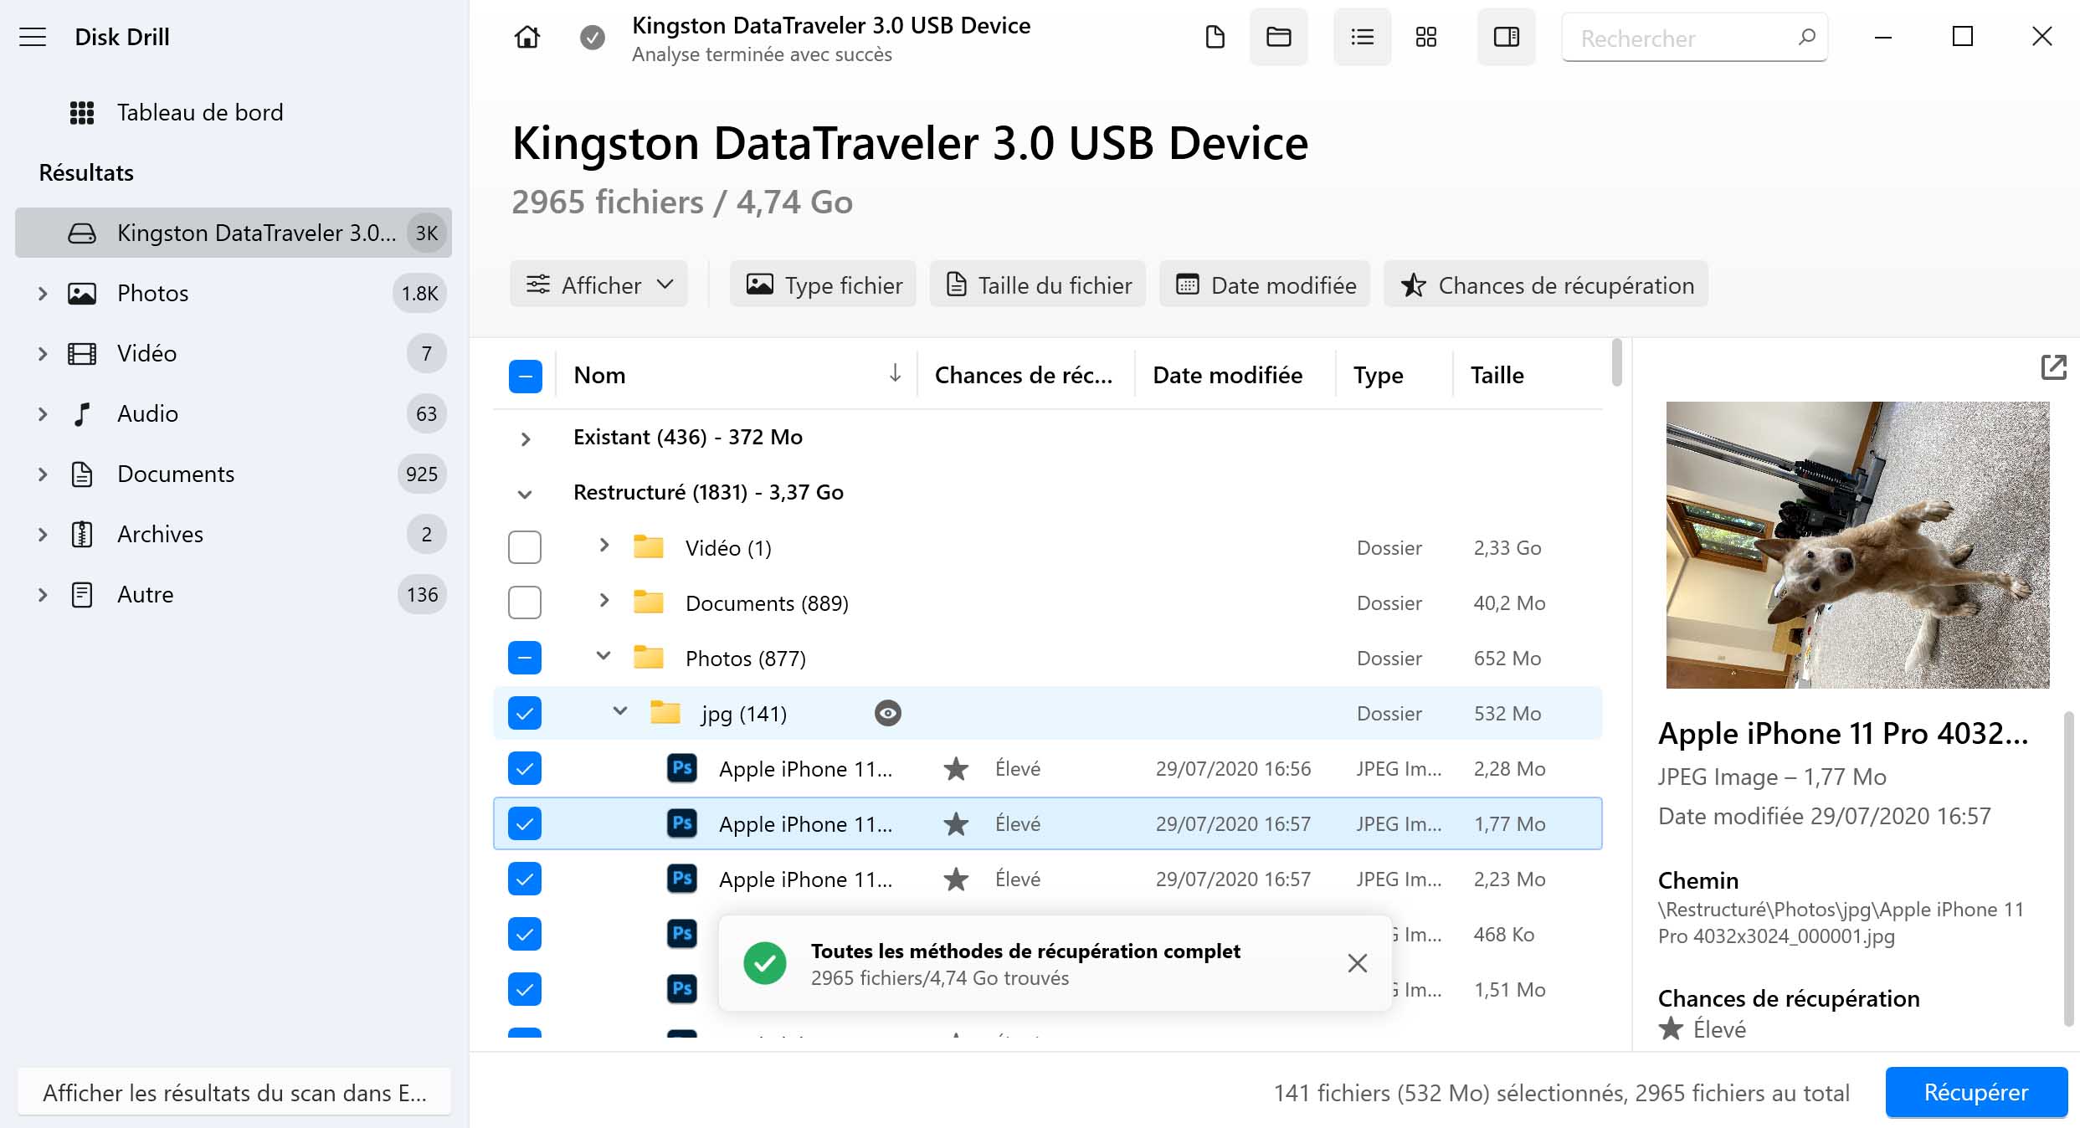Switch to the folder view icon in toolbar
This screenshot has height=1128, width=2080.
(1278, 37)
